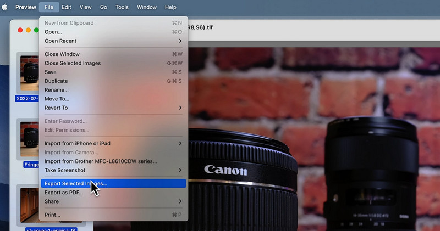Viewport: 440px width, 231px height.
Task: Click the Preview app menu
Action: (25, 7)
